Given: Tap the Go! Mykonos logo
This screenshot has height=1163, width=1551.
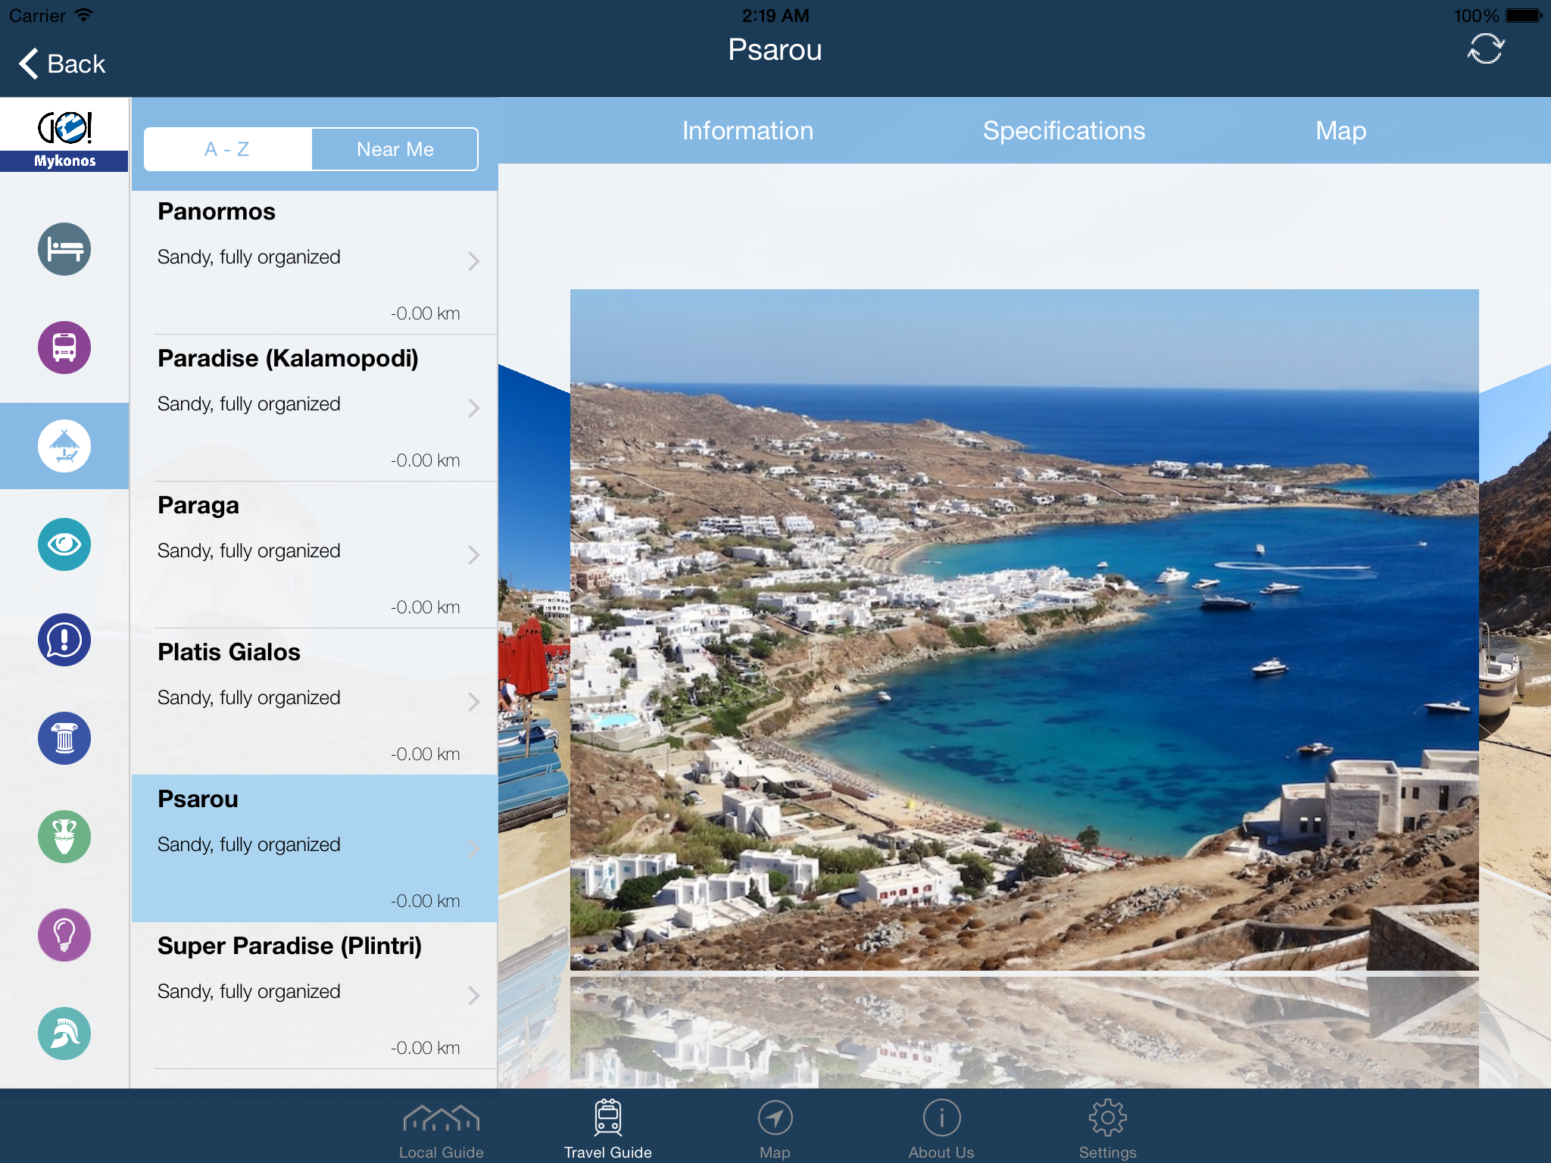Looking at the screenshot, I should (x=64, y=136).
